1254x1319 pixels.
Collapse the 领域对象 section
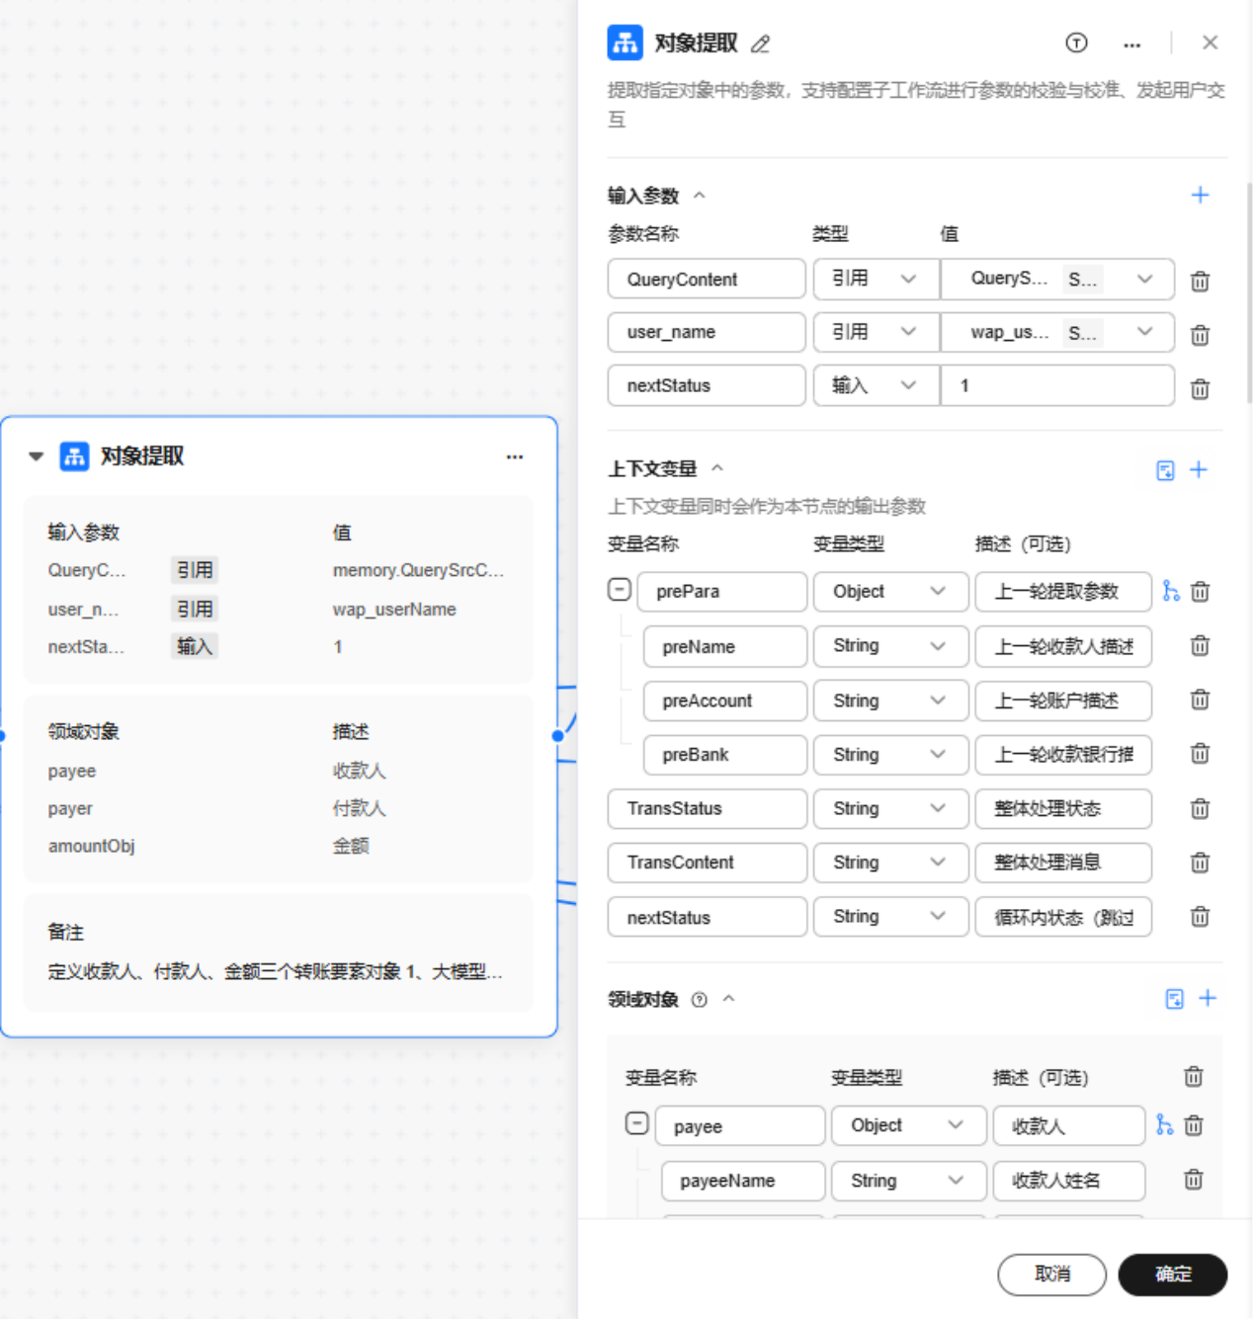point(729,999)
